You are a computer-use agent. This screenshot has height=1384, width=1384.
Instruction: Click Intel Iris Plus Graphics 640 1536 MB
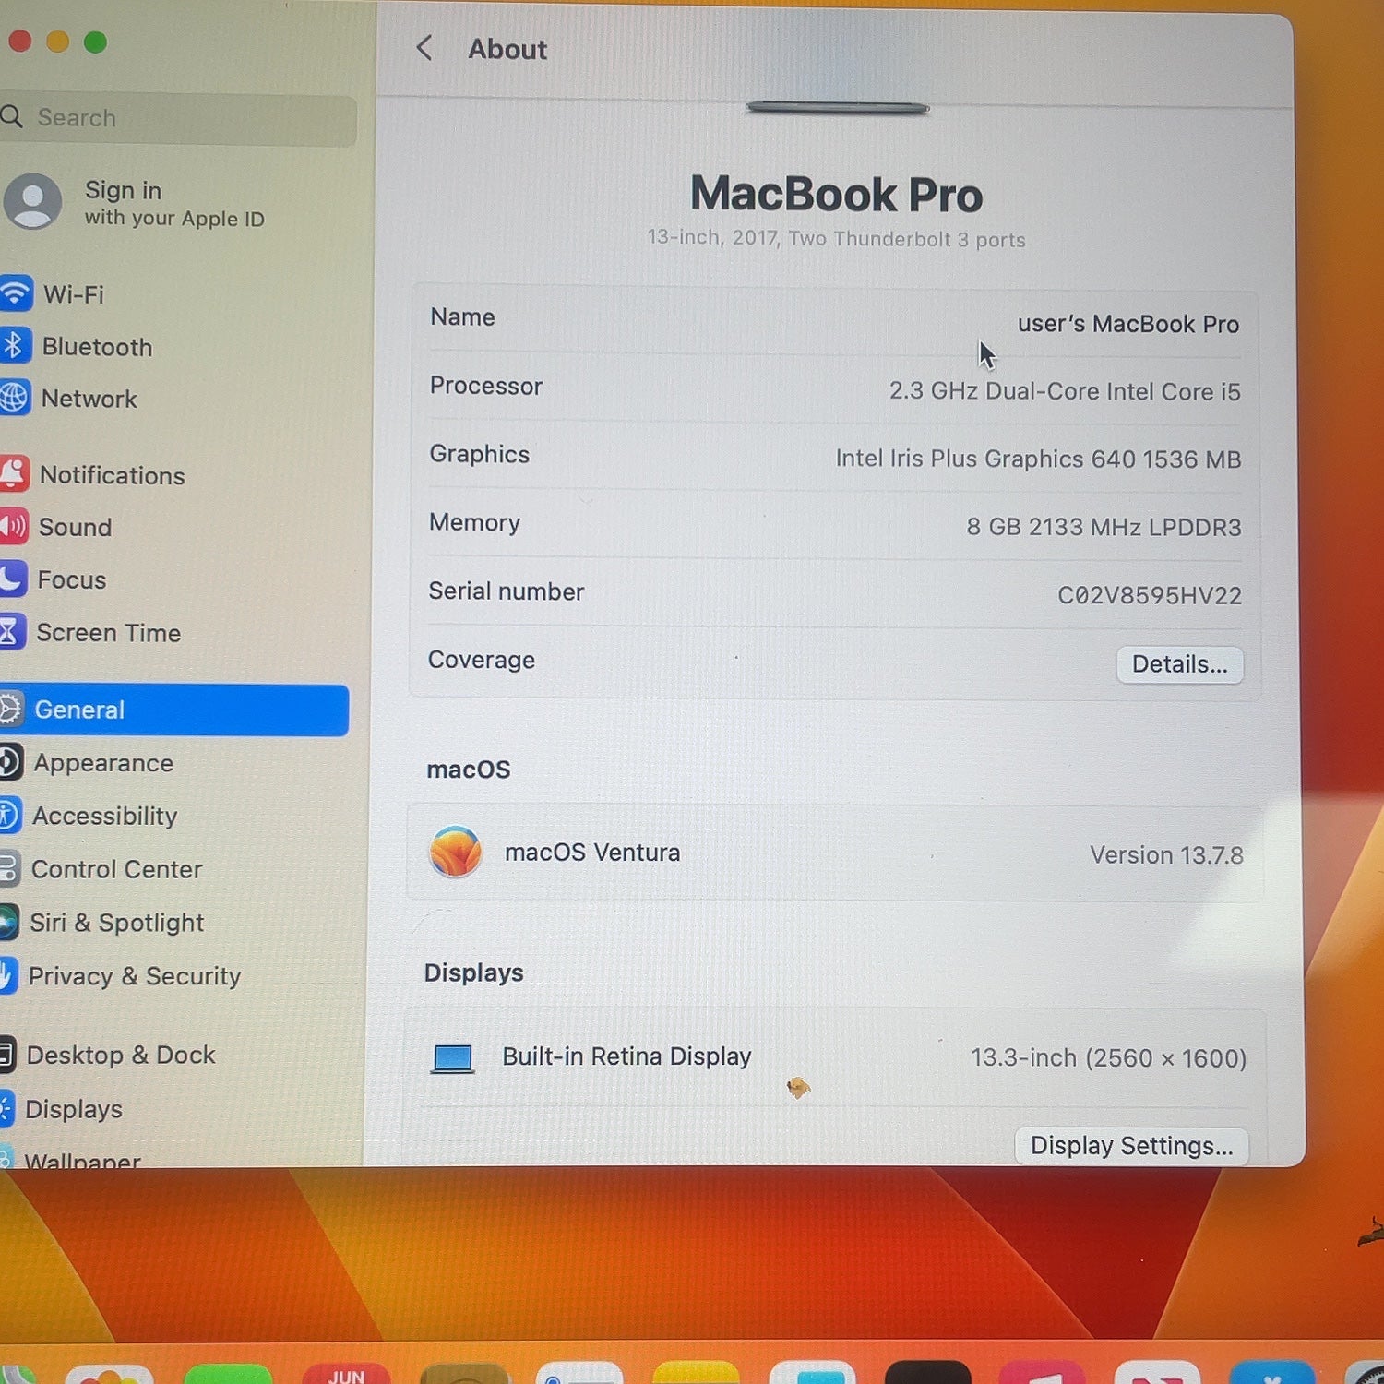[1038, 459]
